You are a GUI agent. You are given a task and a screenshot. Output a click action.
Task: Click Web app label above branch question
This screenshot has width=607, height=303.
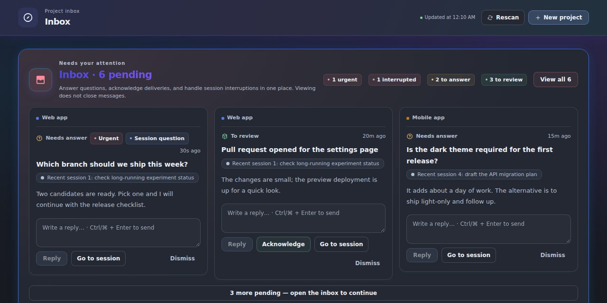click(55, 118)
